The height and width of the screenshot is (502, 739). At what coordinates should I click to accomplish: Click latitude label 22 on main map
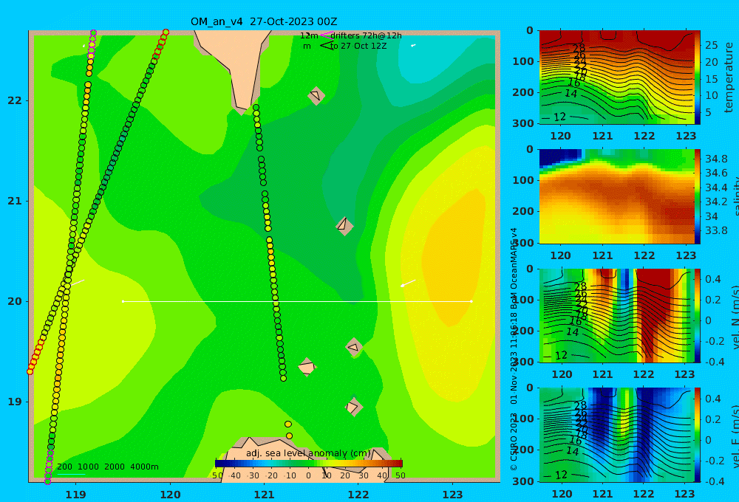[x=15, y=100]
